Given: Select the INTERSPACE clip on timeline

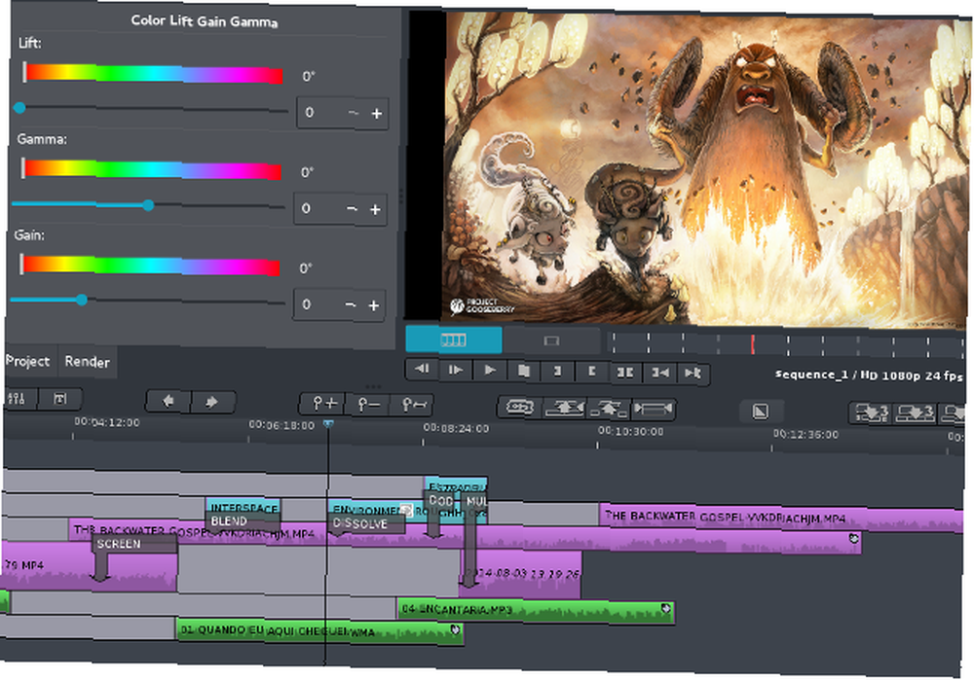Looking at the screenshot, I should tap(243, 507).
